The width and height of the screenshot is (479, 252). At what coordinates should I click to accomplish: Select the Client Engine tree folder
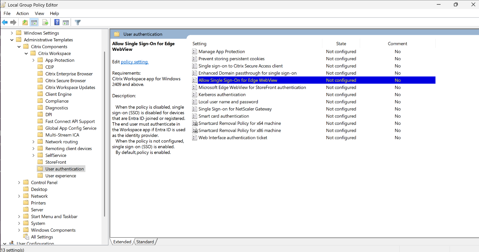pos(58,94)
